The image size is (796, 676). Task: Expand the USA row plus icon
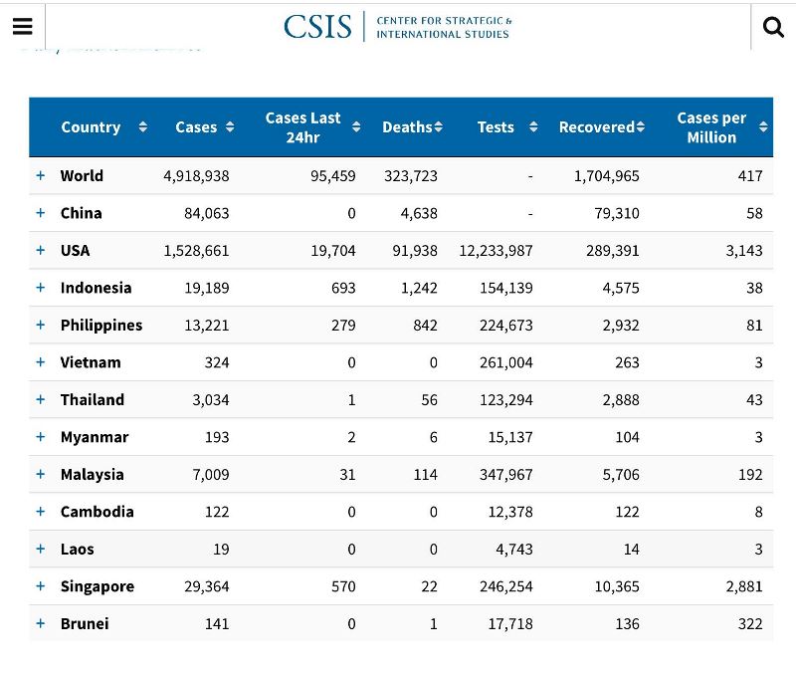41,250
